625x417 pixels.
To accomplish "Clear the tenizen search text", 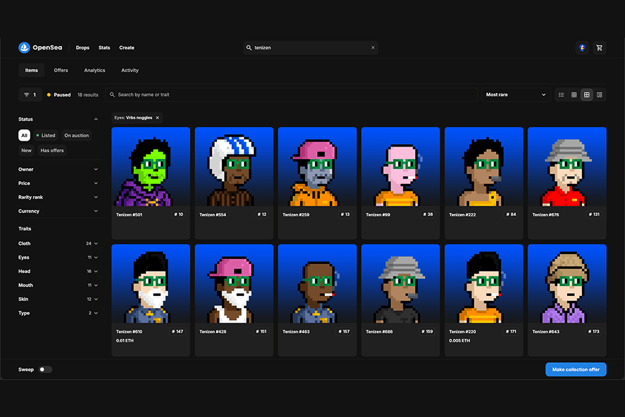I will (373, 48).
